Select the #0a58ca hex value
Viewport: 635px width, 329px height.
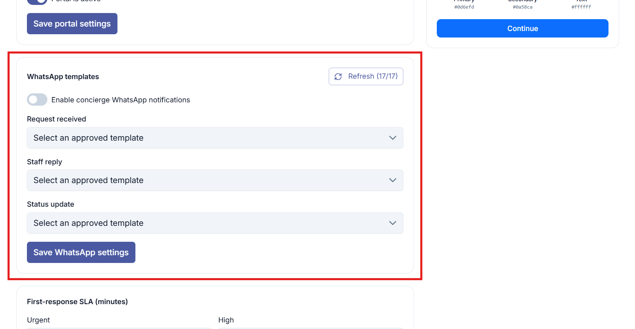(522, 7)
